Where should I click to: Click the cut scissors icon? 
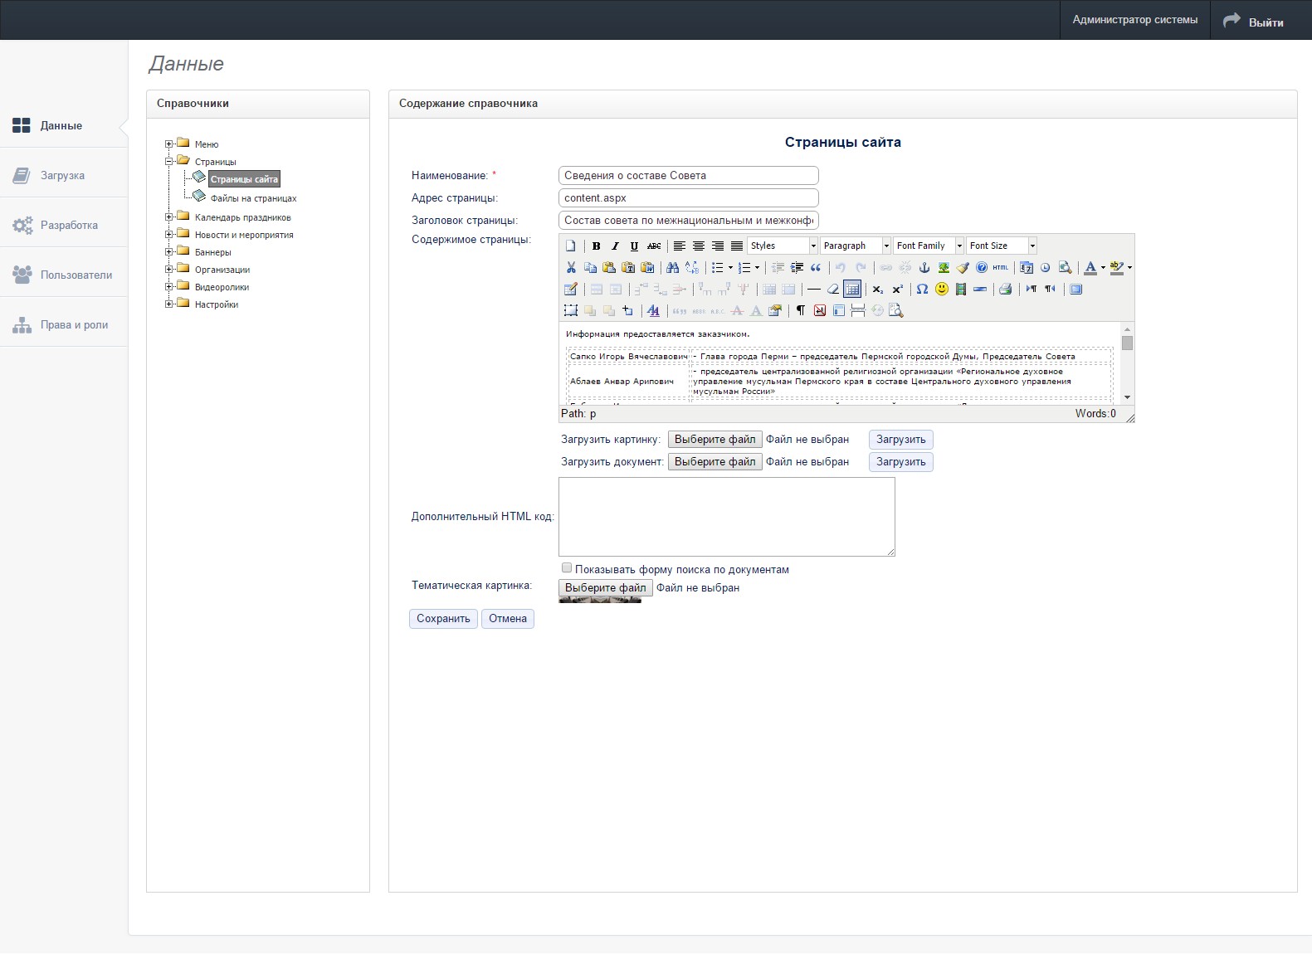point(571,268)
